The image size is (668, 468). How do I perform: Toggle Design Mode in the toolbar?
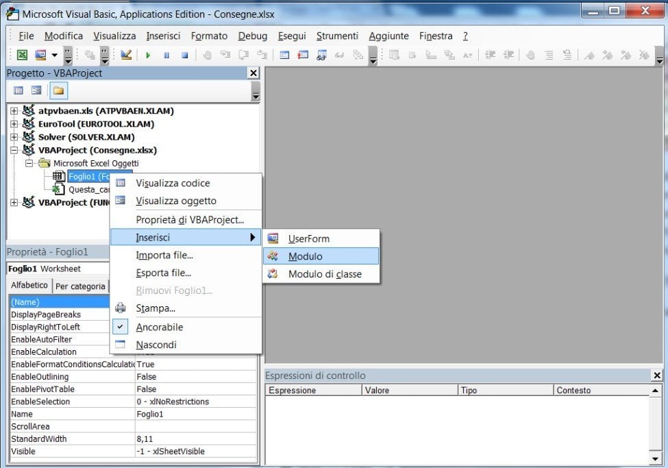[126, 55]
